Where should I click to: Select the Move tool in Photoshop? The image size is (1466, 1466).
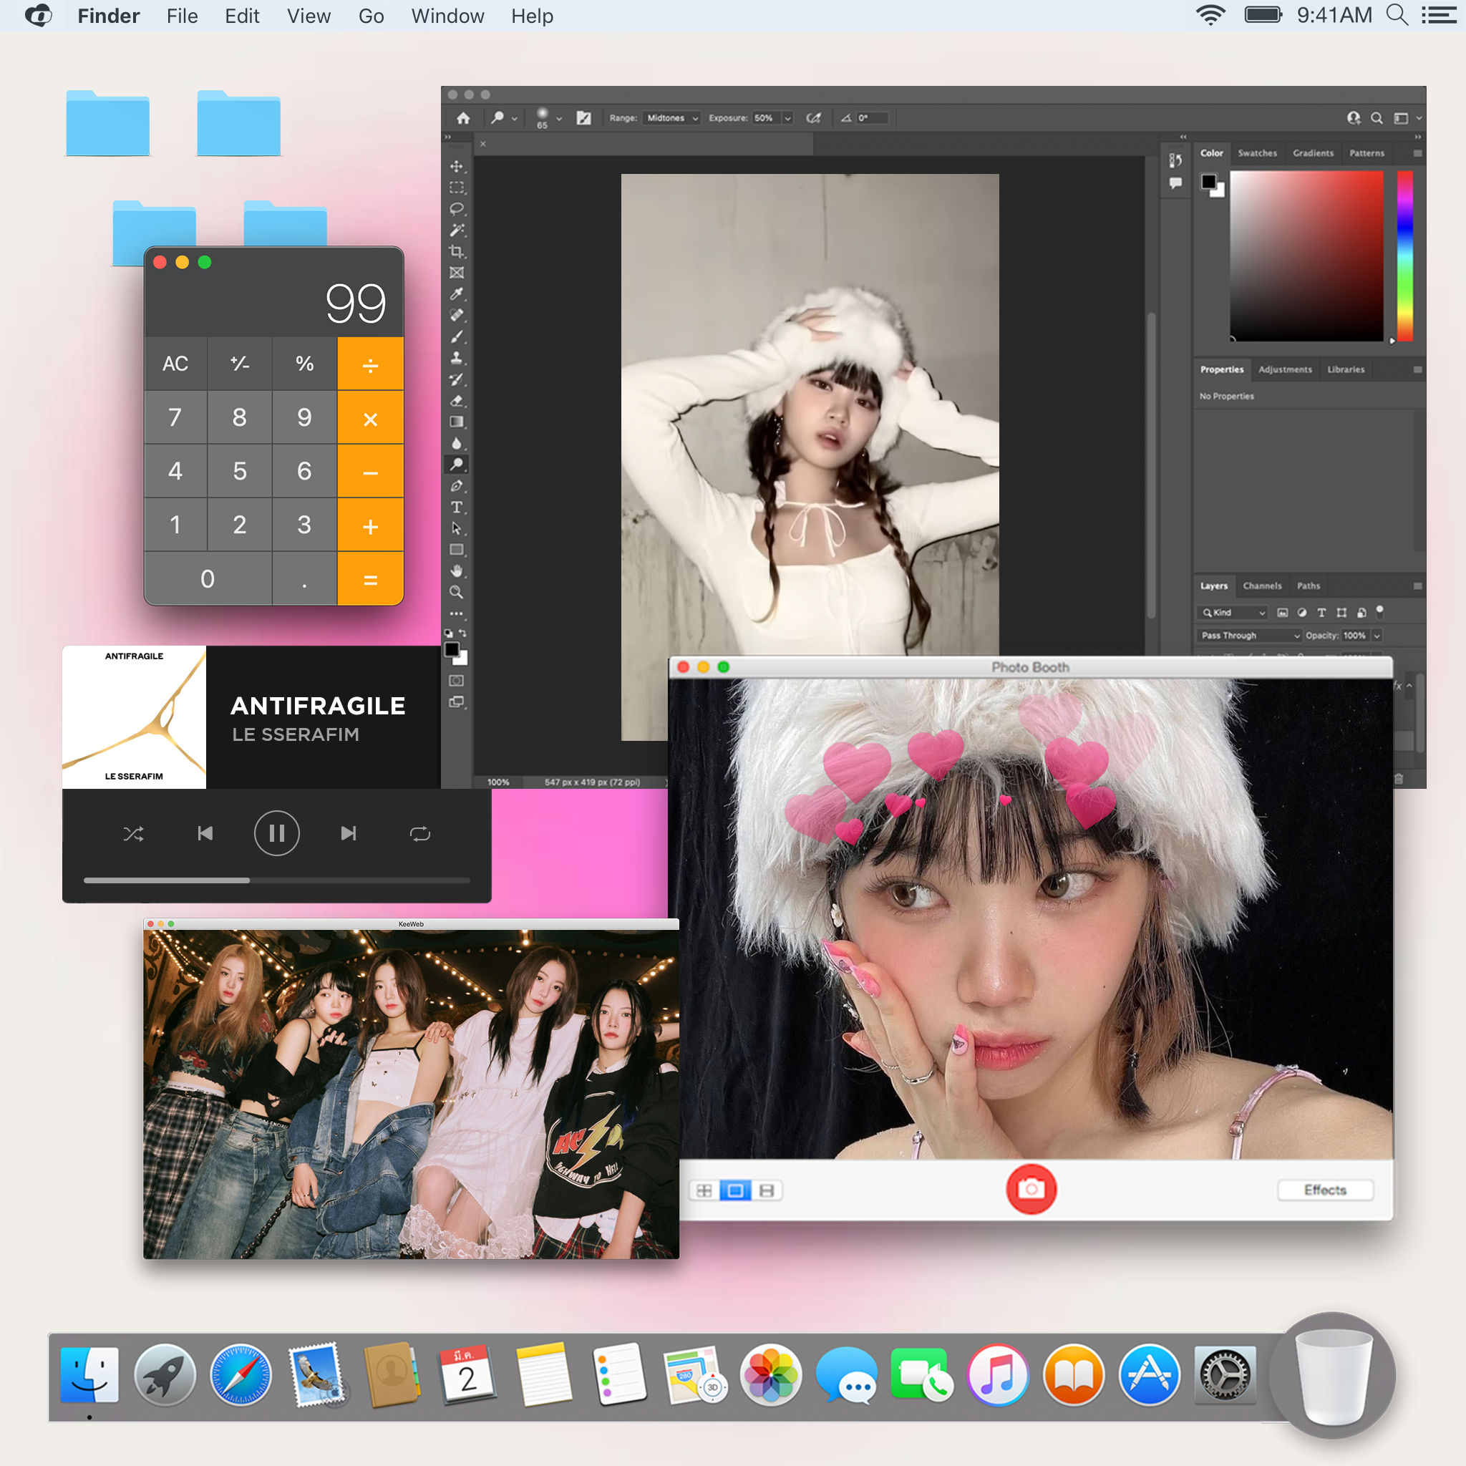point(456,166)
